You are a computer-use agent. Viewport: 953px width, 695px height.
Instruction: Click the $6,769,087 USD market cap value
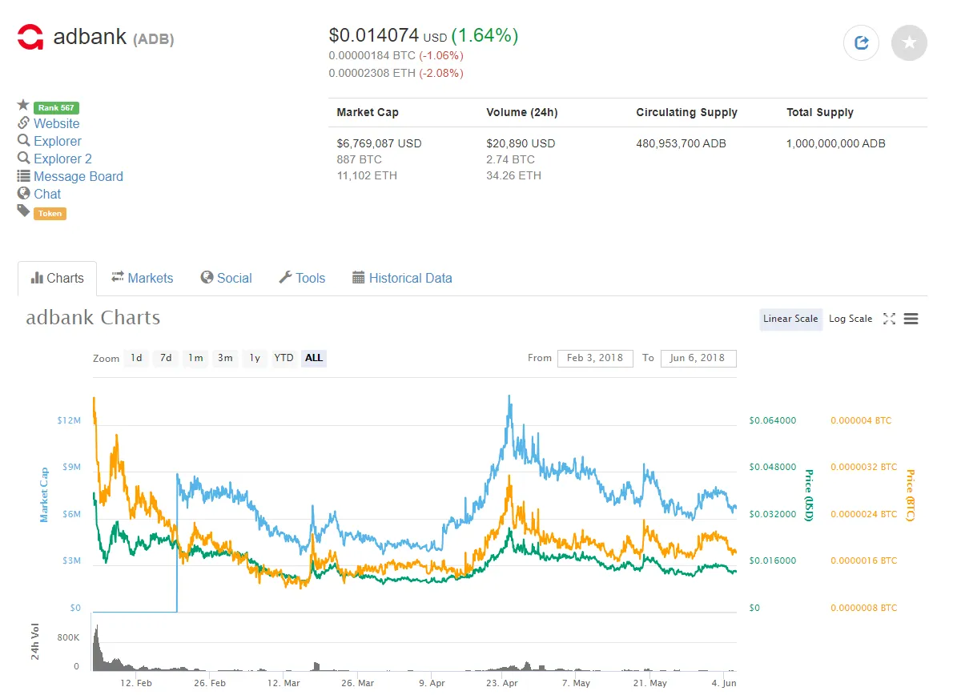coord(380,143)
